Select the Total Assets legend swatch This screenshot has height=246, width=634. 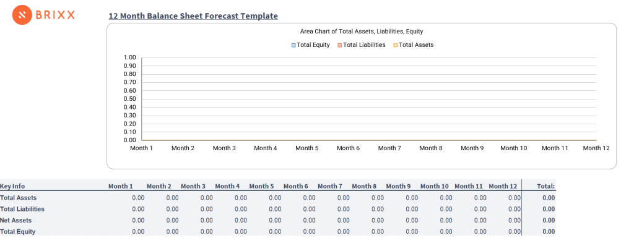(x=396, y=45)
